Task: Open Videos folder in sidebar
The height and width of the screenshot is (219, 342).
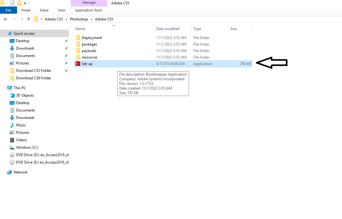Action: pyautogui.click(x=21, y=140)
